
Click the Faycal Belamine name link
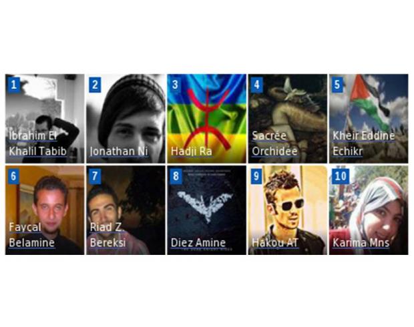[x=31, y=235]
